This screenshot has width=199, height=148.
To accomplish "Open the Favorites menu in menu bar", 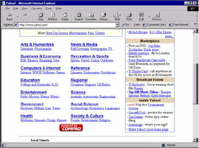I will (37, 9).
